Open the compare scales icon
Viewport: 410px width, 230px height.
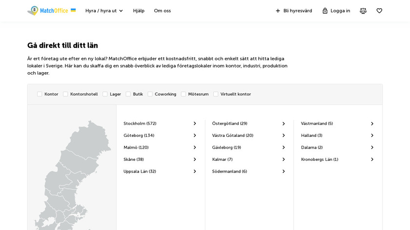point(363,11)
